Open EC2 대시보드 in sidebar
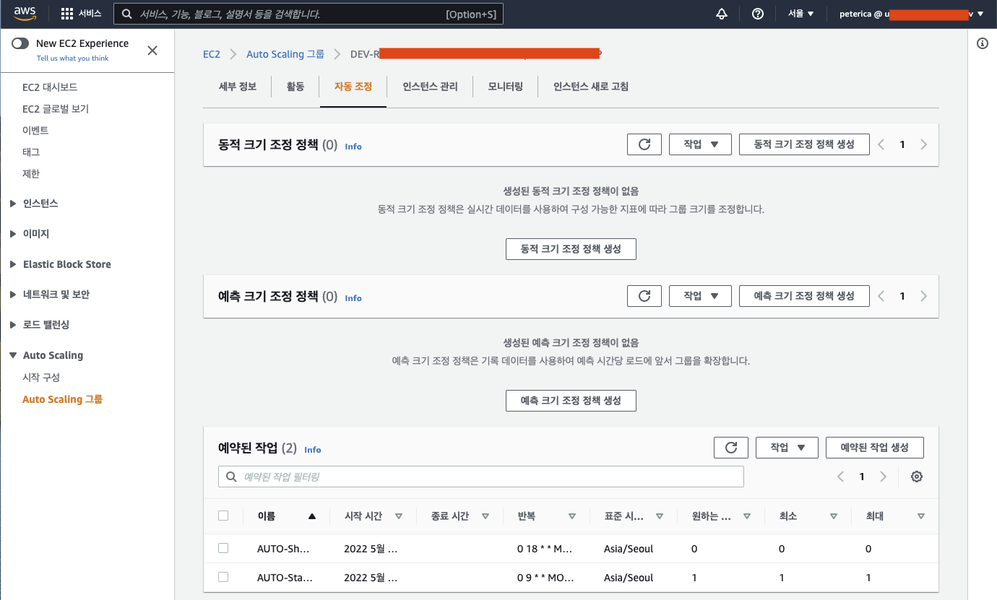 50,87
